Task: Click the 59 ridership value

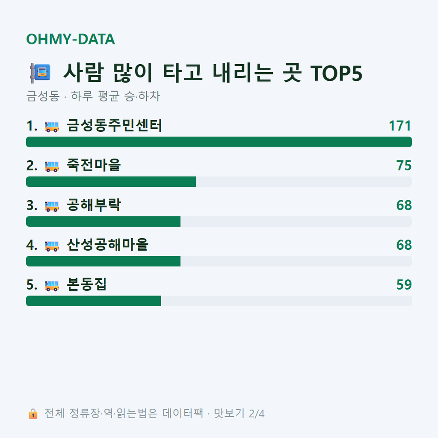Action: [404, 284]
